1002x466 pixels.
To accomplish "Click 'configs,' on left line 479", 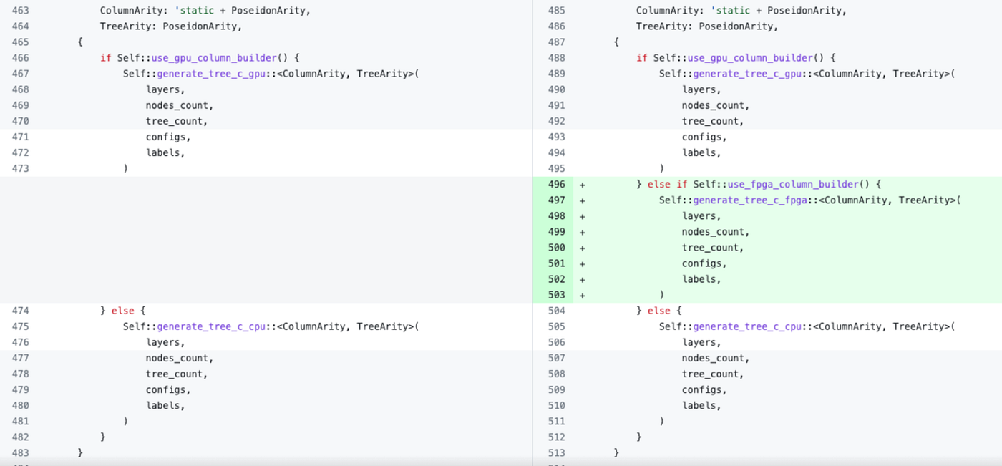I will (168, 389).
